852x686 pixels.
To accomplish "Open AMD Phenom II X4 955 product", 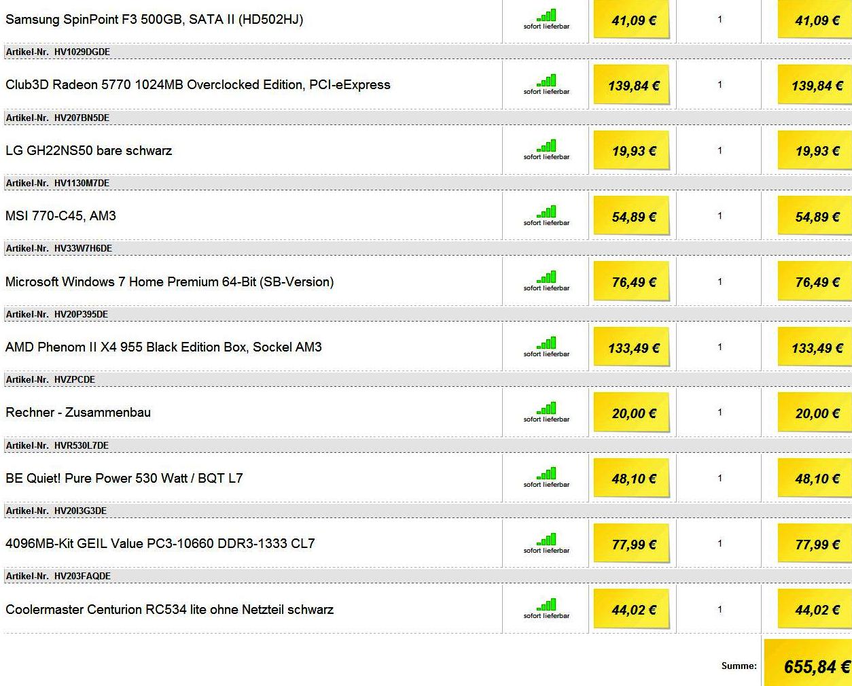I will click(163, 347).
